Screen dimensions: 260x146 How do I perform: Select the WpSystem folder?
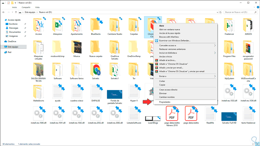(x=229, y=70)
